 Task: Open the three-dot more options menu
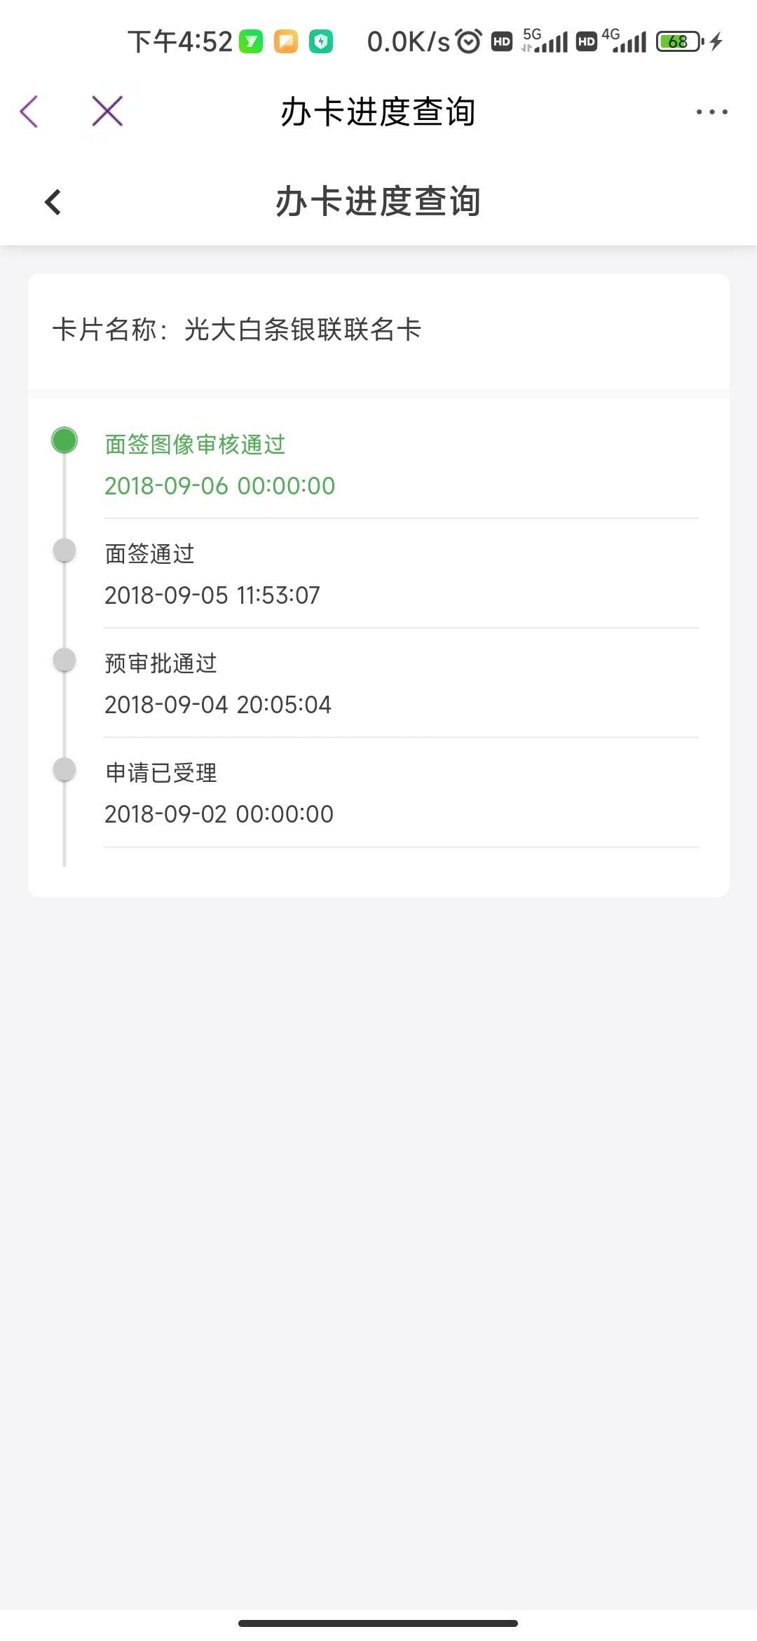[711, 112]
